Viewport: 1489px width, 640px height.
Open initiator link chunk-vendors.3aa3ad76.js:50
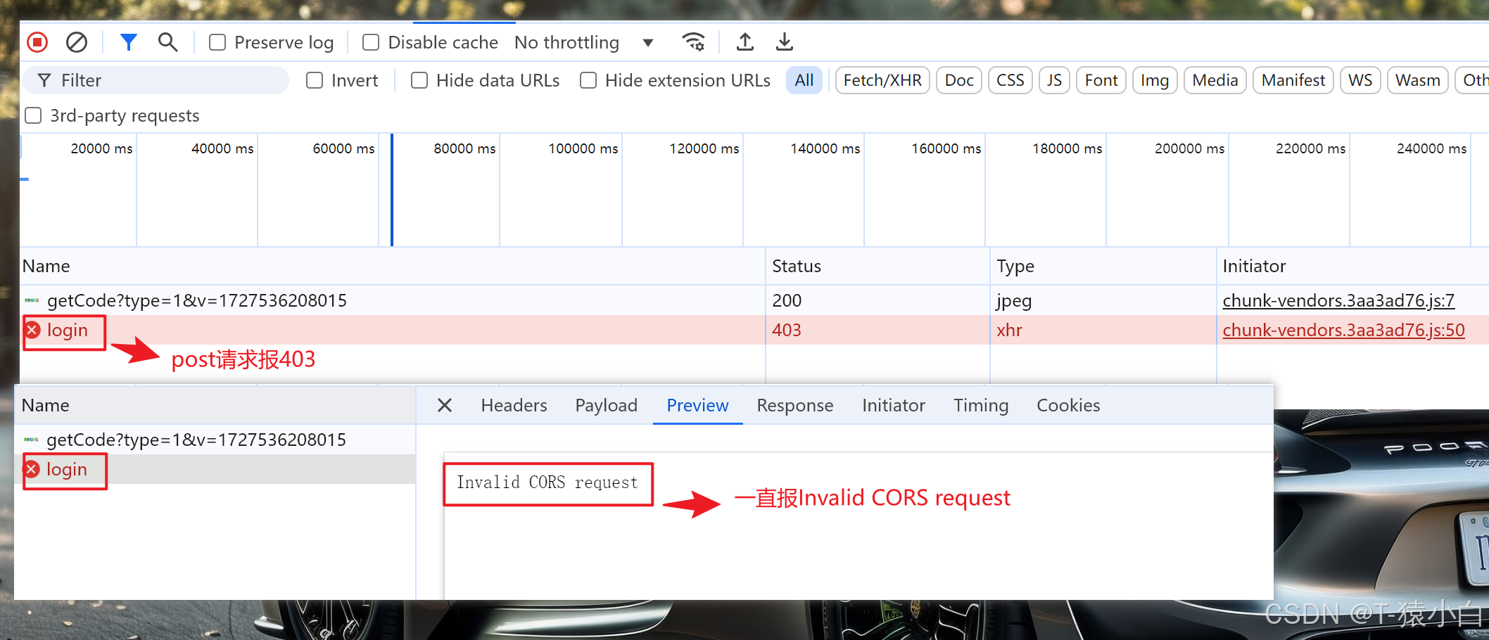coord(1343,329)
